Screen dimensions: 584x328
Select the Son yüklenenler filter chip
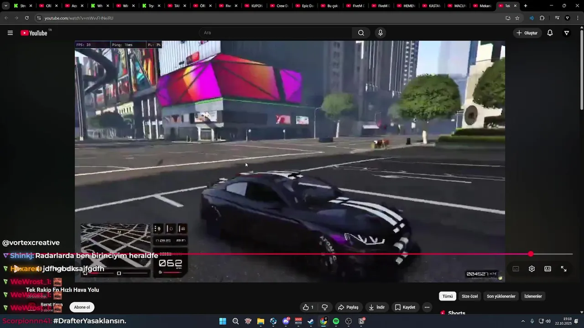(x=501, y=296)
